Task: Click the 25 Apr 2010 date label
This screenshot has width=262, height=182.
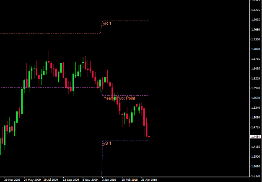Action: coord(149,179)
